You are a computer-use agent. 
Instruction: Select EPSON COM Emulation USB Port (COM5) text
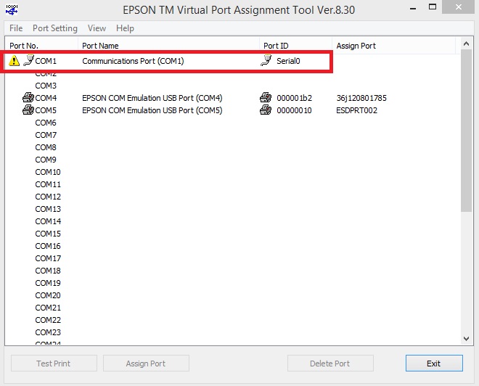pyautogui.click(x=152, y=110)
